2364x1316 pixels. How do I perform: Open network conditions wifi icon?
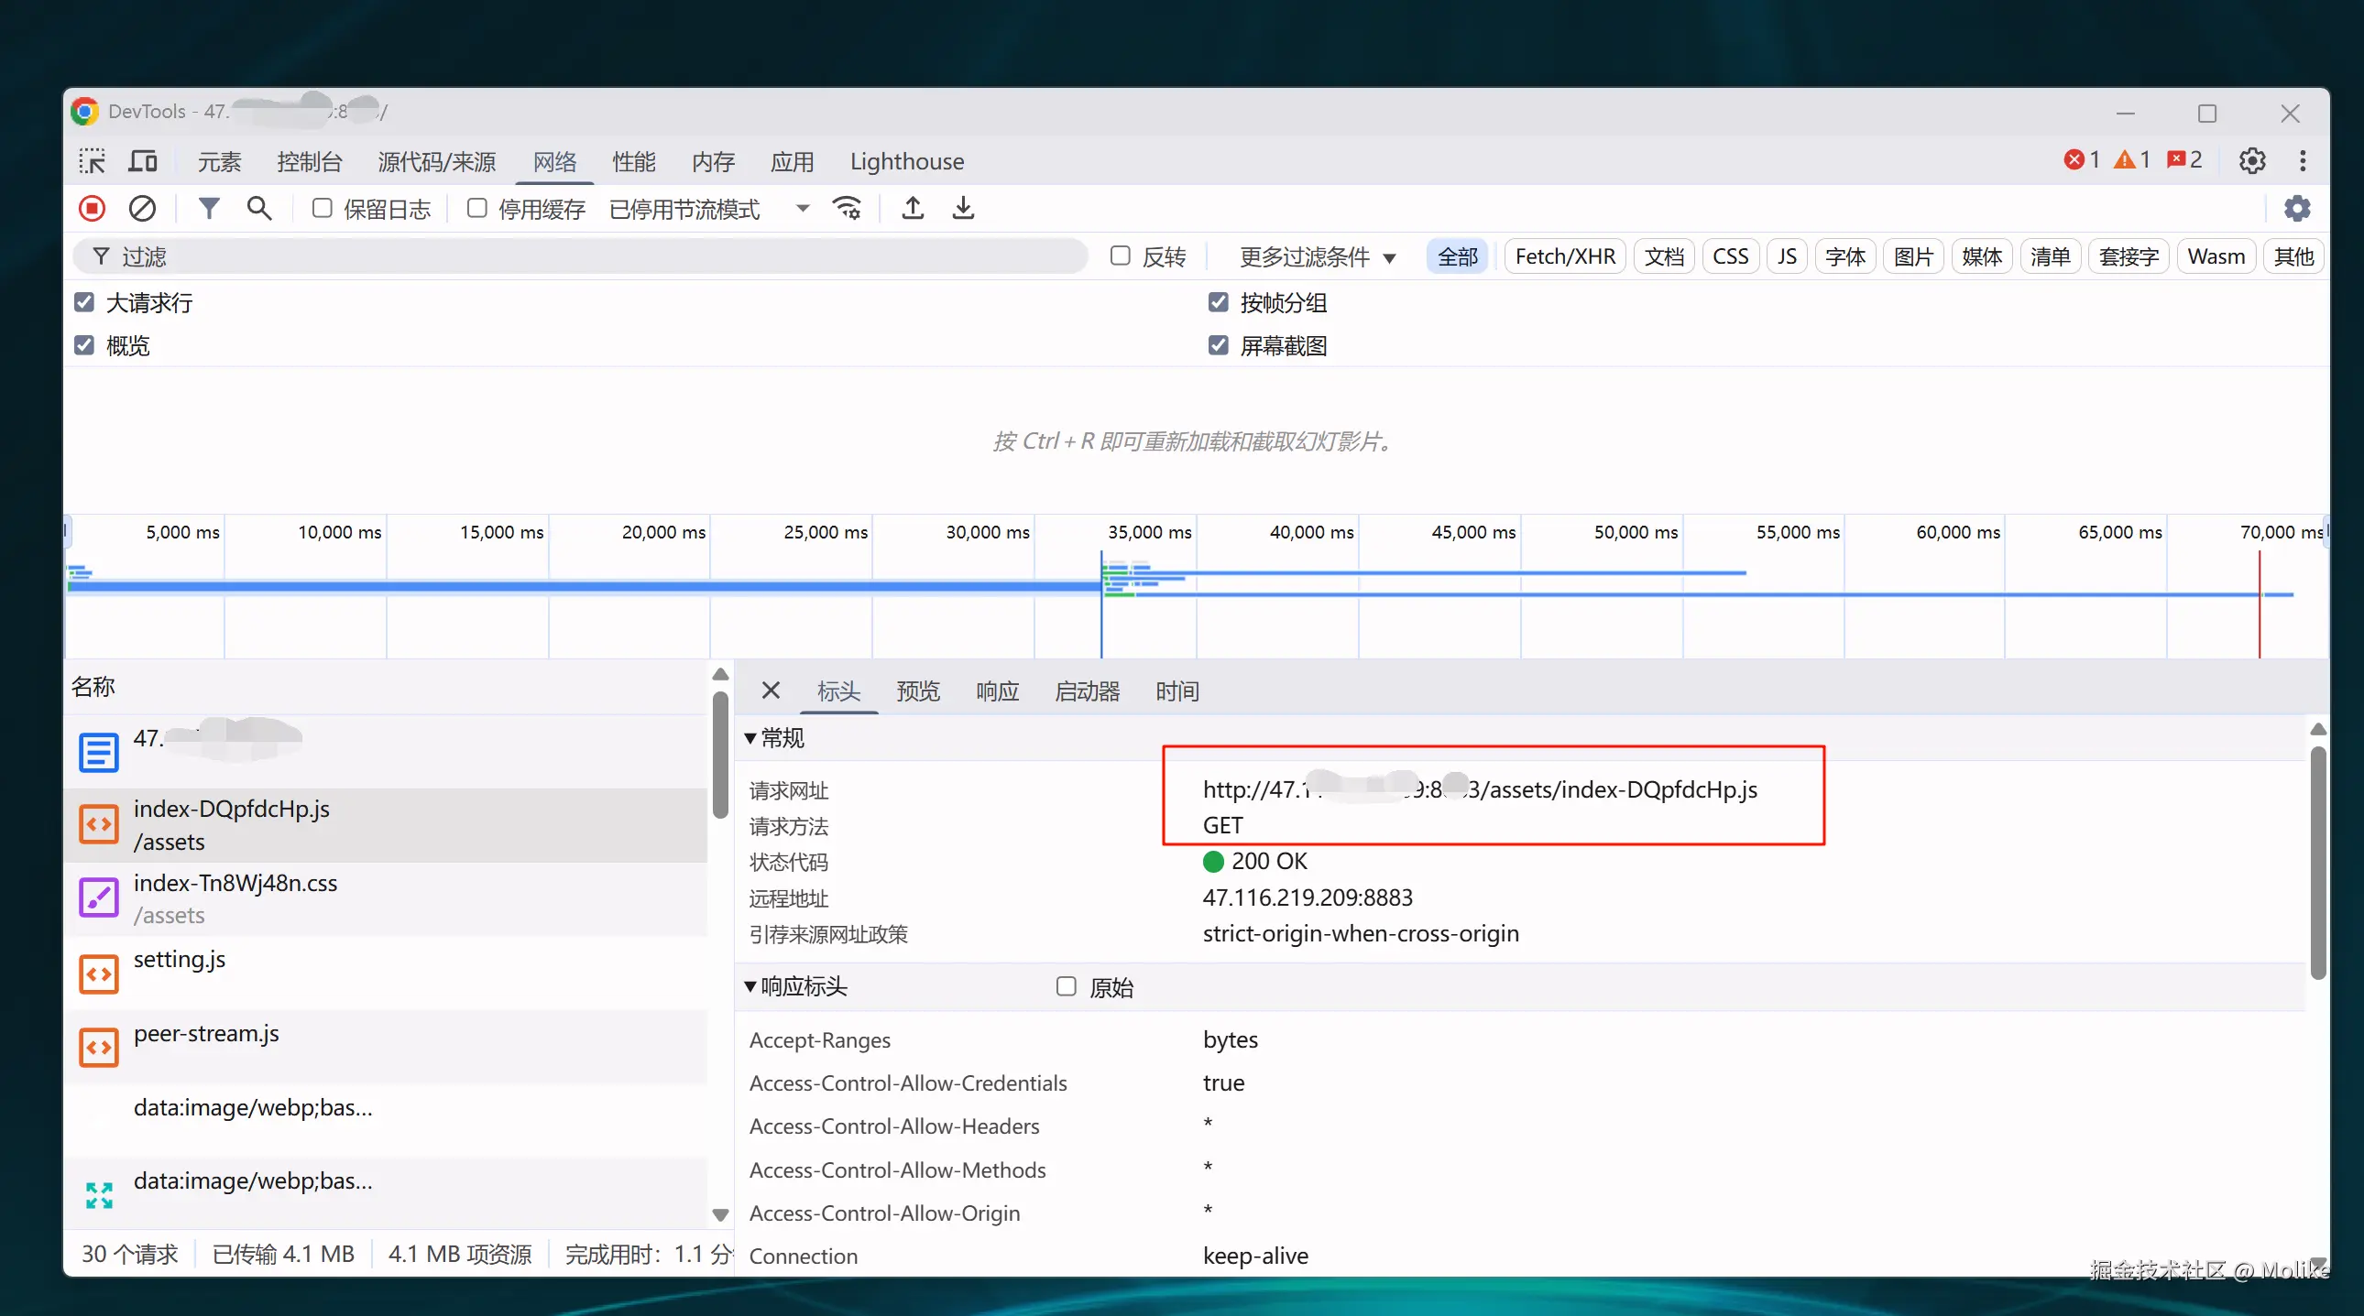click(846, 209)
